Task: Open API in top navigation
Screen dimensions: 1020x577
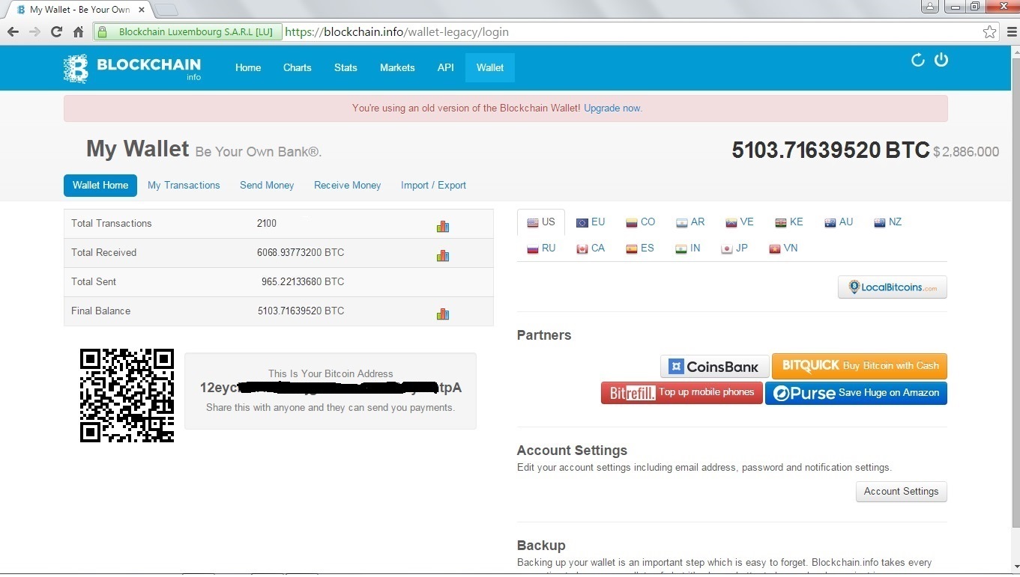Action: tap(446, 67)
